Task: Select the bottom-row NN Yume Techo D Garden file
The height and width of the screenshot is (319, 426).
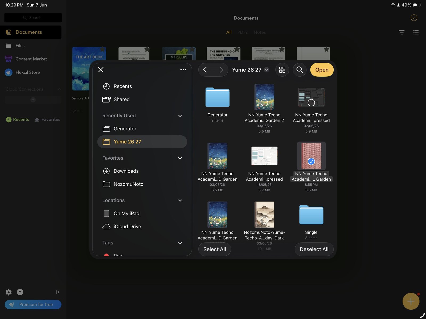Action: coord(218,215)
